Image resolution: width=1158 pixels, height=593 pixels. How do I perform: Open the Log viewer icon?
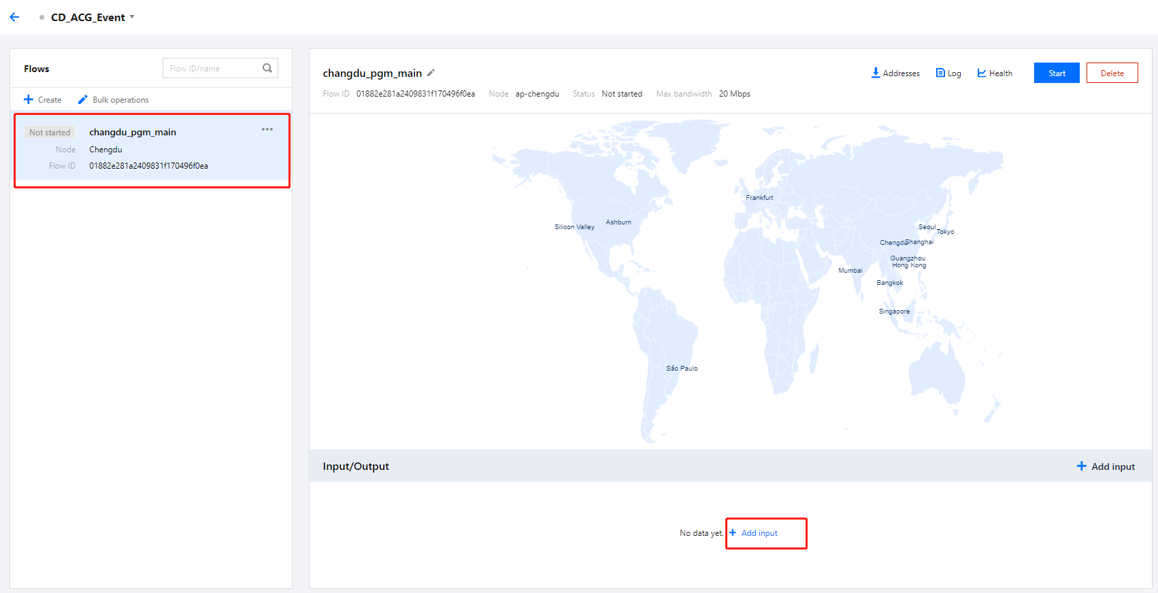coord(940,73)
